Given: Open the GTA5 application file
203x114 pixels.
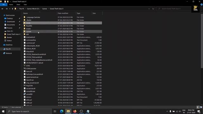Looking at the screenshot, I should tap(28, 66).
